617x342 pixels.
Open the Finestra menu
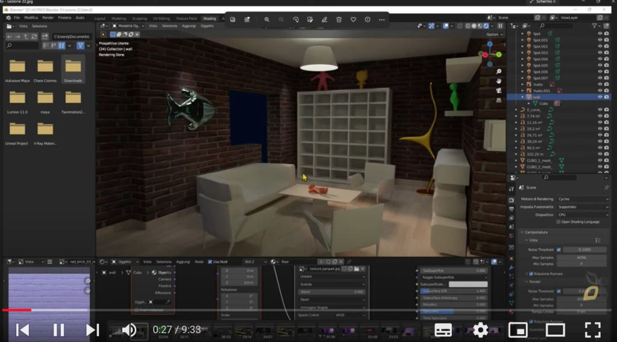pos(64,17)
